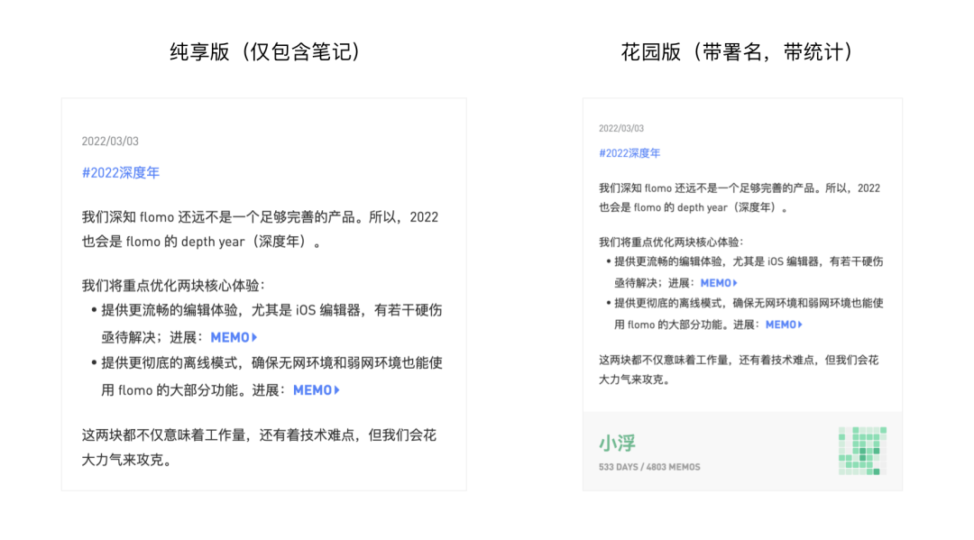Open MEMO link after 亟待解决；进展 in 花园版 card
Screen dimensions: 974x540
click(719, 283)
